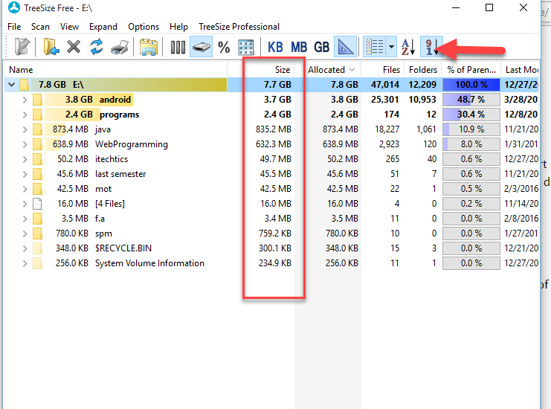Collapse the E:\ root node
The image size is (551, 409).
pos(11,85)
